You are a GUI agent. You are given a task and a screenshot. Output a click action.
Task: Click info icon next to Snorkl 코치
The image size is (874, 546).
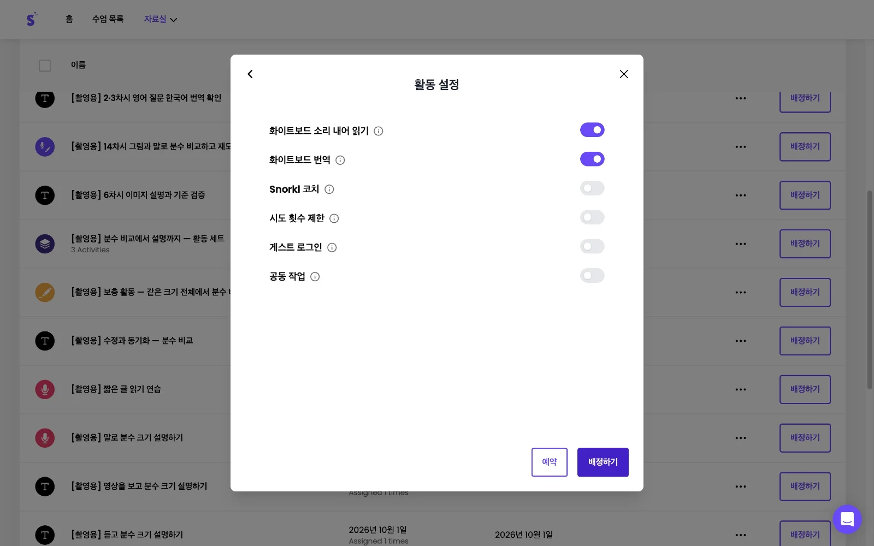pyautogui.click(x=329, y=189)
